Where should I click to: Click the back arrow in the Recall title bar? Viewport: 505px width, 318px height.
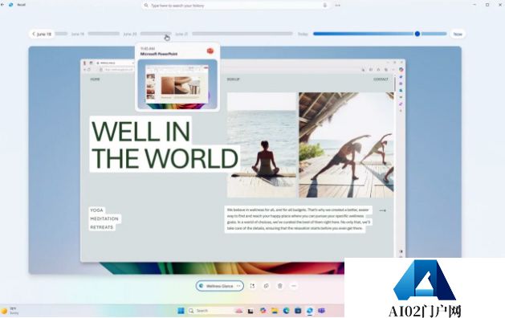tap(2, 5)
